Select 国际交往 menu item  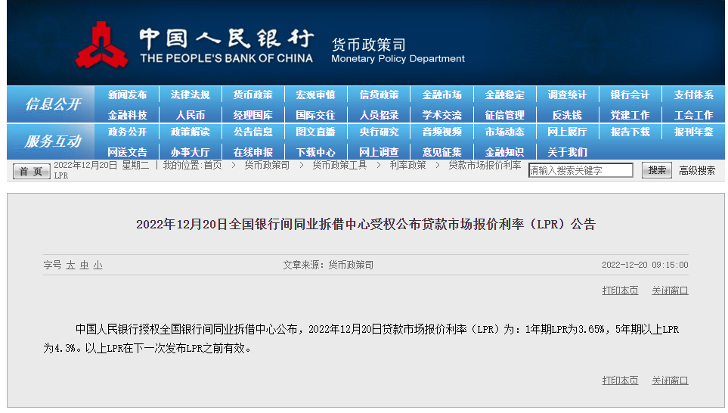click(x=316, y=115)
